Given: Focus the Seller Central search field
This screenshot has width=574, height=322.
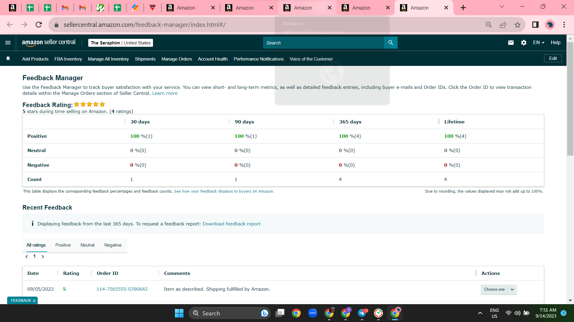Looking at the screenshot, I should coord(323,43).
